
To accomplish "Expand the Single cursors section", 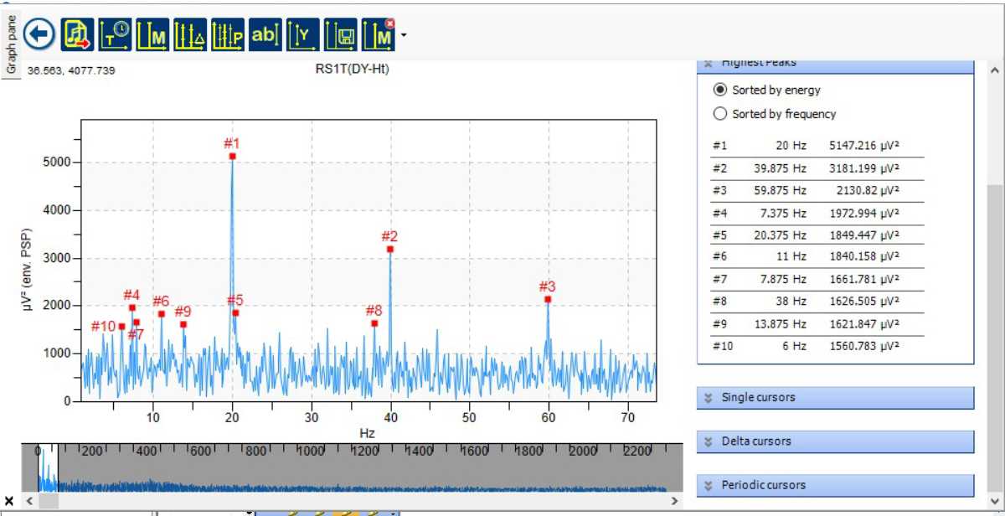I will click(x=835, y=397).
